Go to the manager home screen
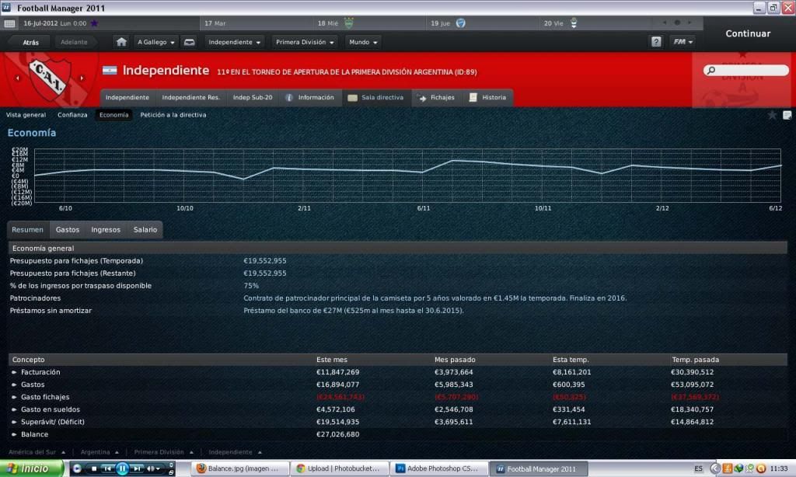 [121, 42]
